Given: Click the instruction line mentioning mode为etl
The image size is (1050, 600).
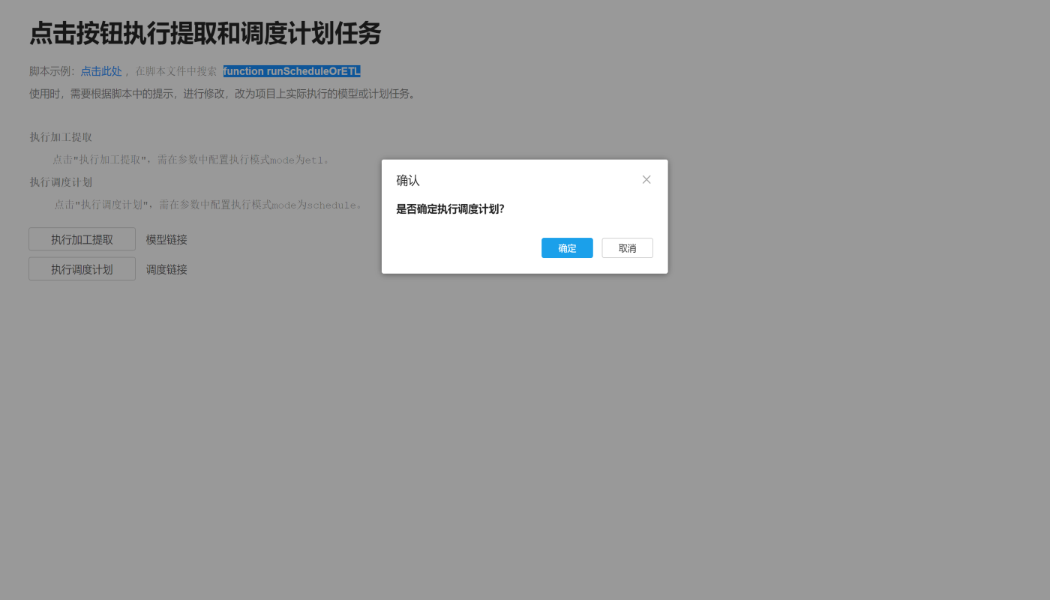Looking at the screenshot, I should [x=191, y=160].
